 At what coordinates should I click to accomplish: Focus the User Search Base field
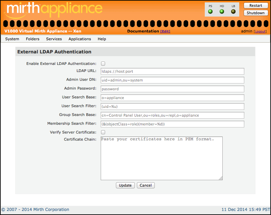click(172, 98)
